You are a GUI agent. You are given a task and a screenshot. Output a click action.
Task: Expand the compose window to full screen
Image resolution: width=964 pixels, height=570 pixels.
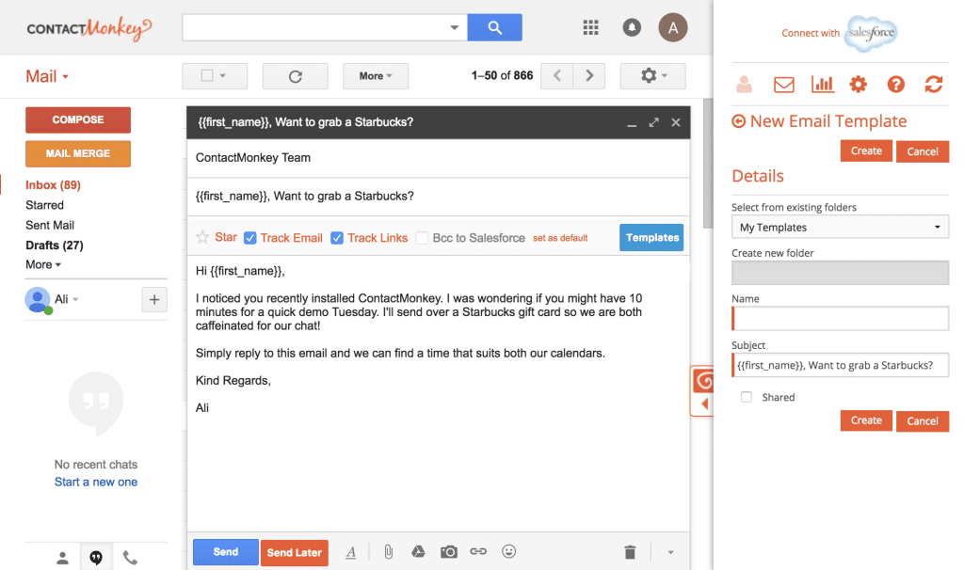[x=653, y=122]
